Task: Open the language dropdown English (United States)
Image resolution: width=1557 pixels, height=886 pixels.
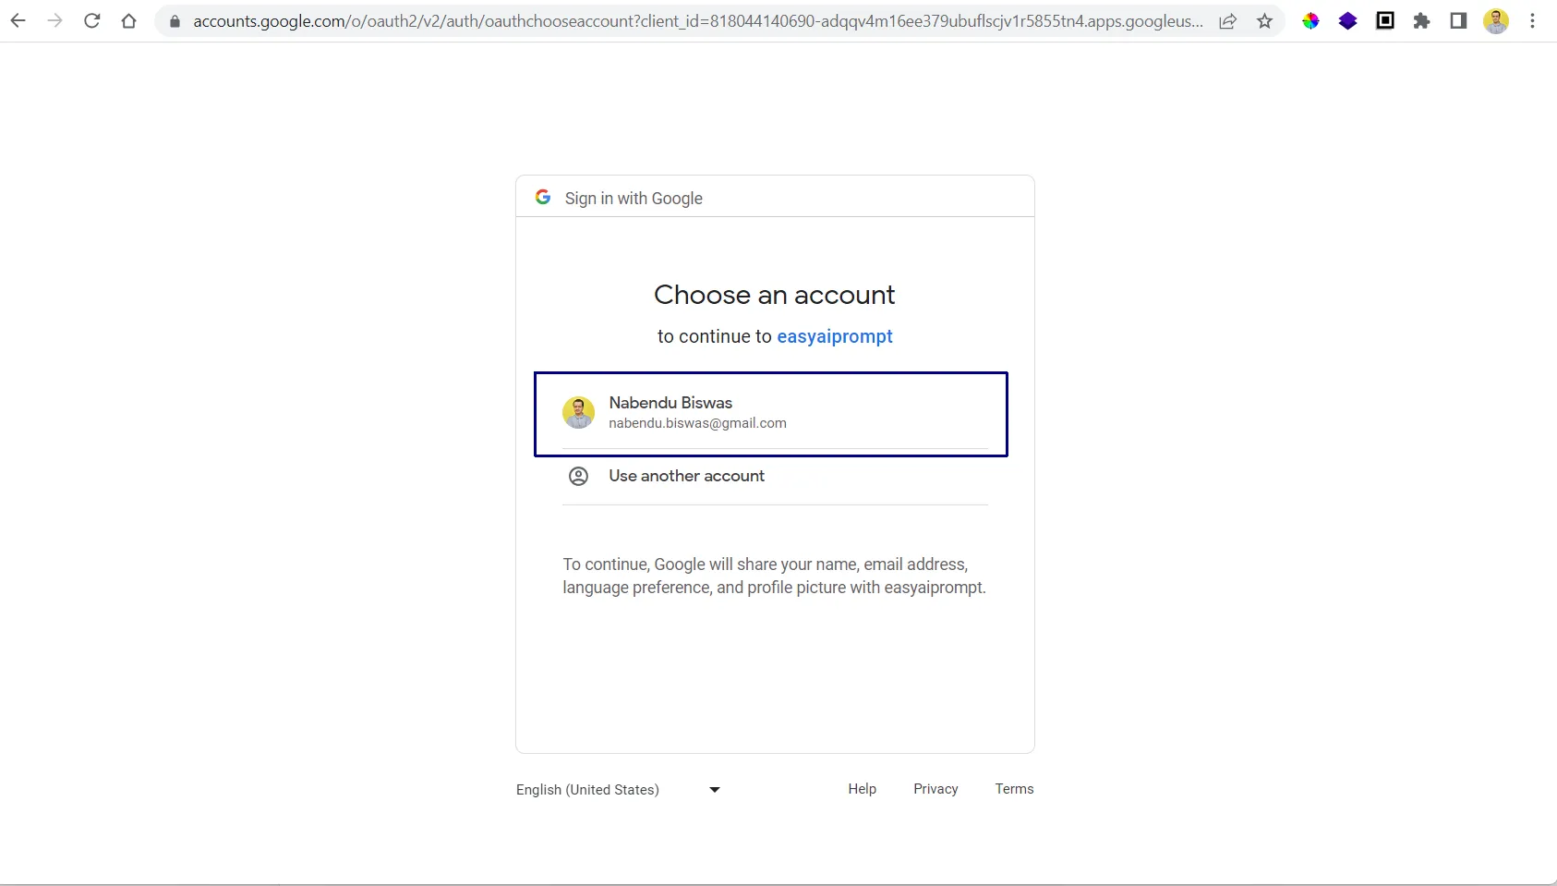Action: 619,790
